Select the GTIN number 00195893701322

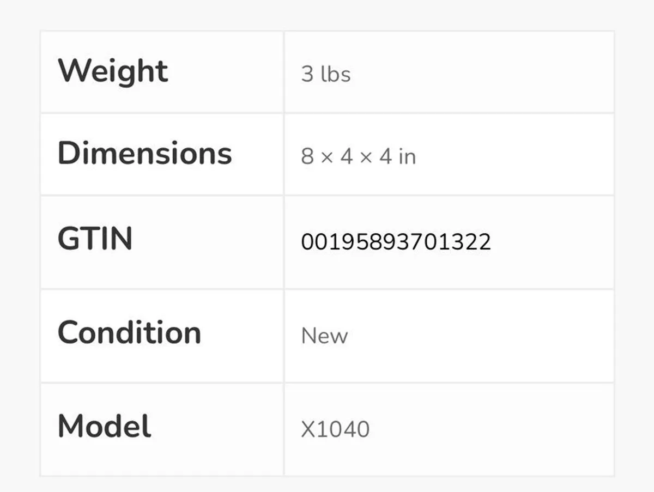(x=396, y=242)
